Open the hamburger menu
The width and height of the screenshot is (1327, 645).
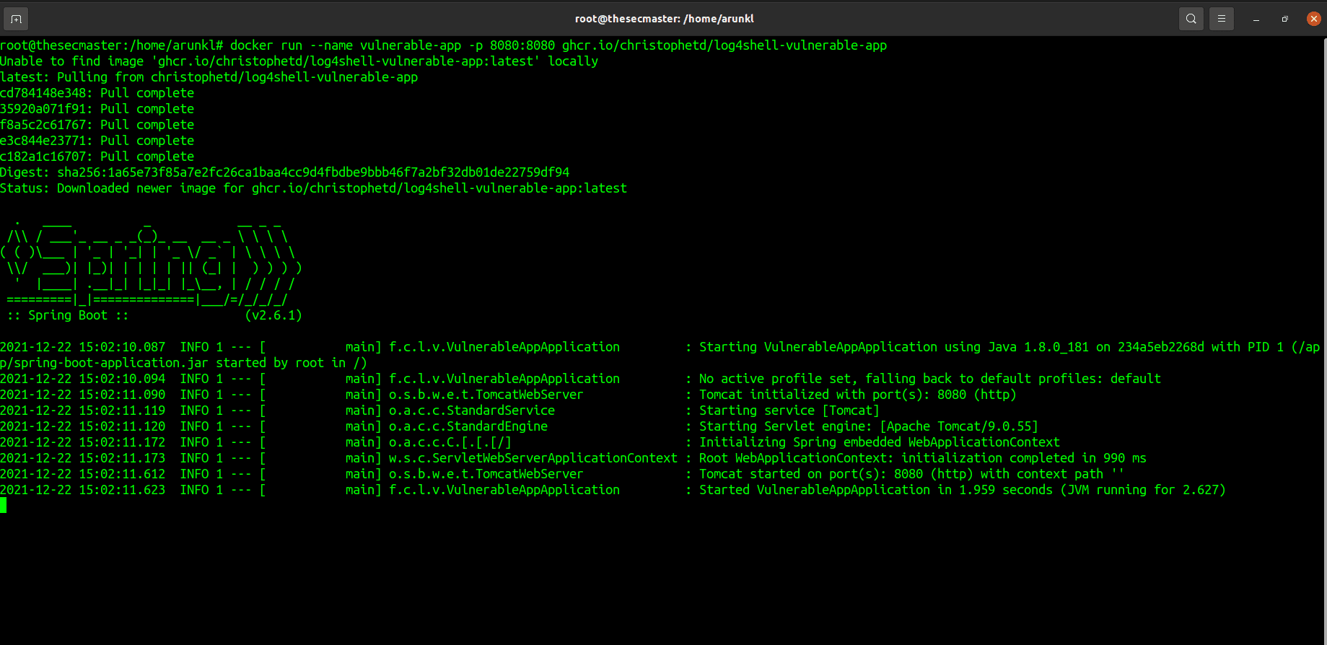pos(1222,19)
